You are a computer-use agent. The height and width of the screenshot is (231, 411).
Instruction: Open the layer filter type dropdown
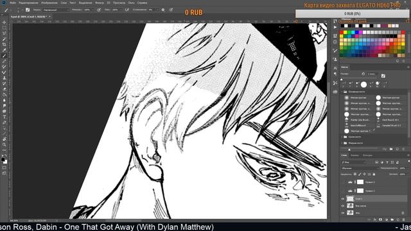click(353, 162)
